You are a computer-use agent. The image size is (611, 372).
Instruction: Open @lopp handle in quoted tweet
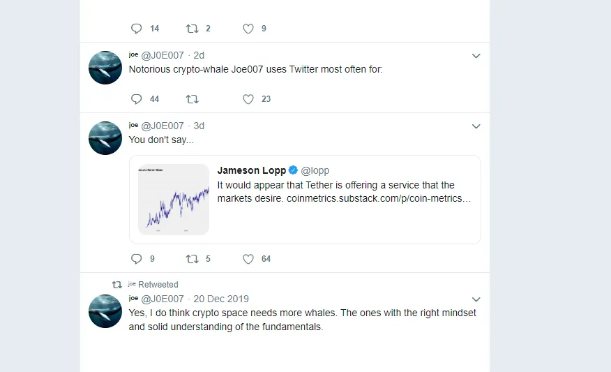tap(315, 170)
